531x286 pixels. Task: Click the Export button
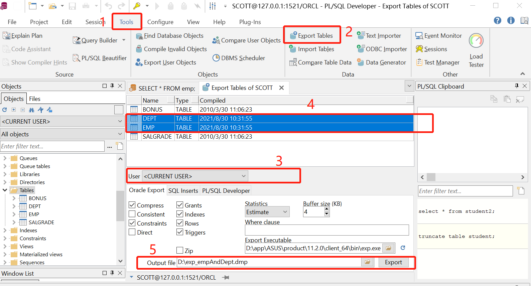point(393,262)
